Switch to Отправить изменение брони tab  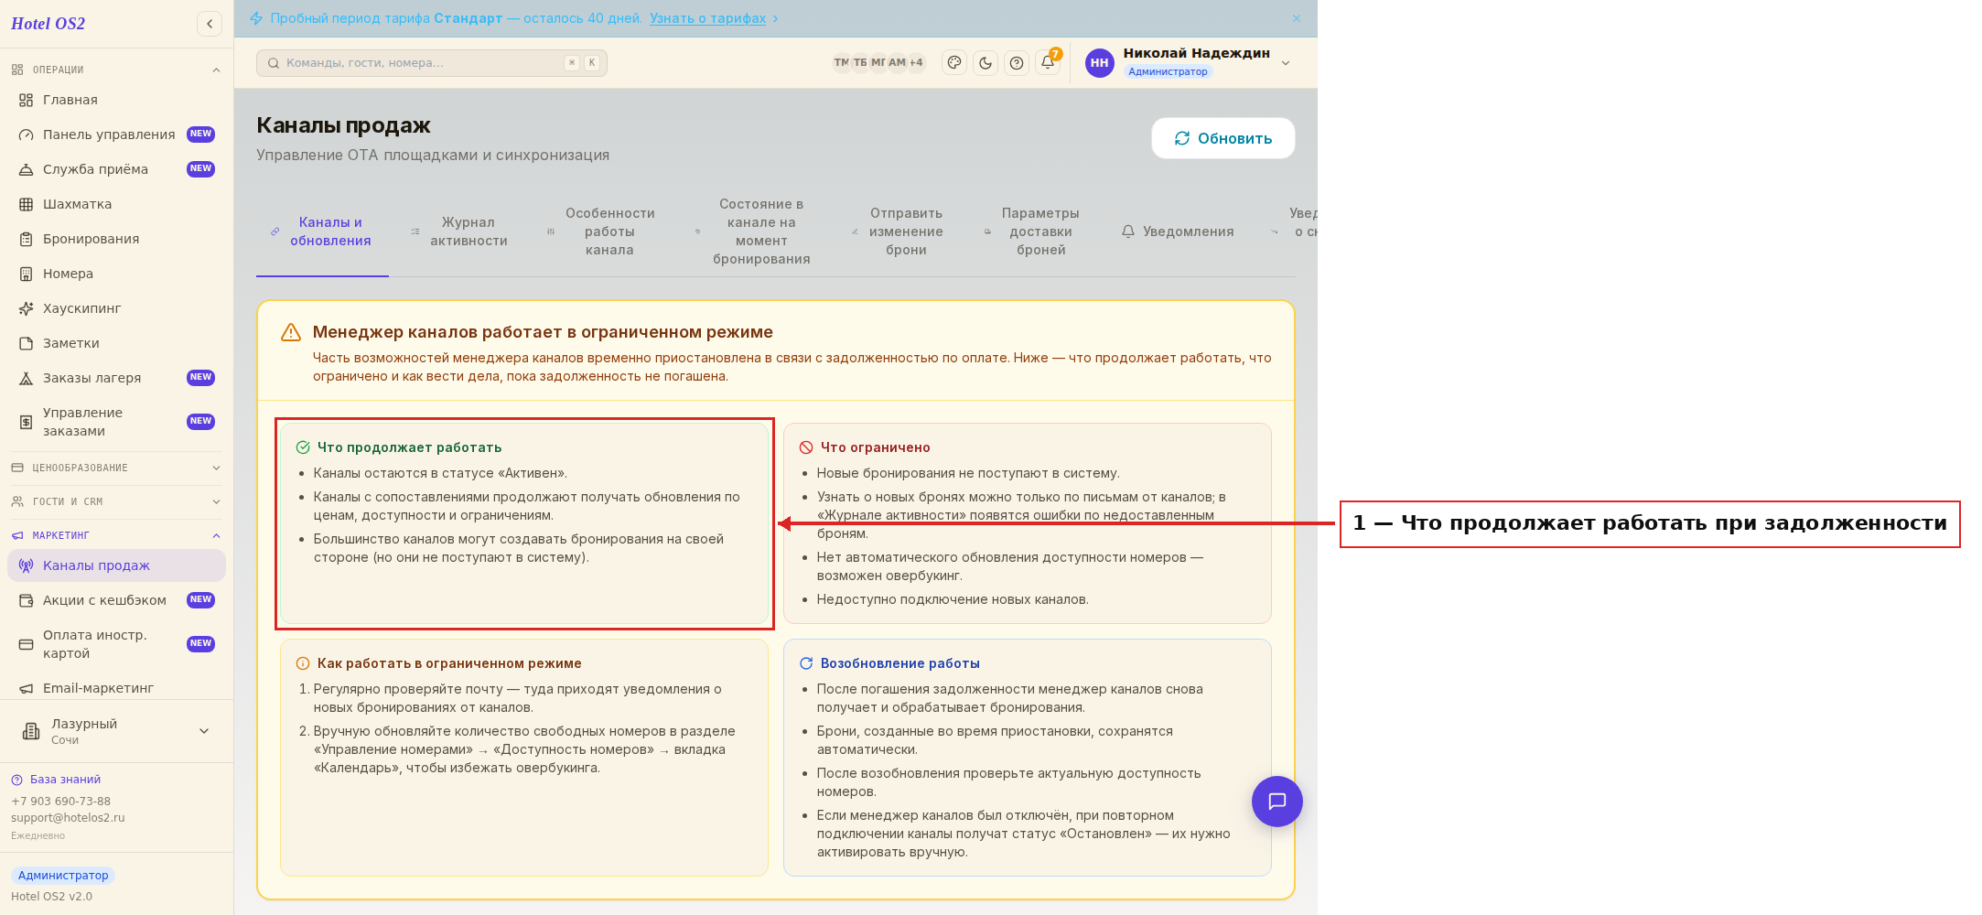[x=898, y=231]
